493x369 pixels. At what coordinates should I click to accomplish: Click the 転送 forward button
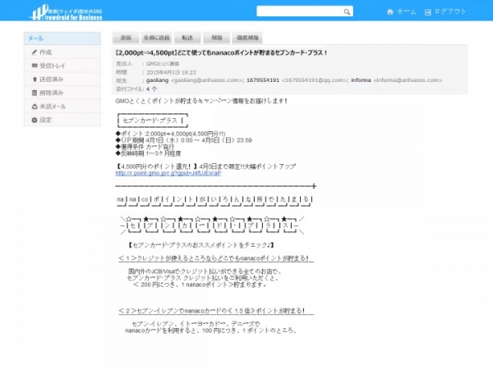pyautogui.click(x=187, y=38)
